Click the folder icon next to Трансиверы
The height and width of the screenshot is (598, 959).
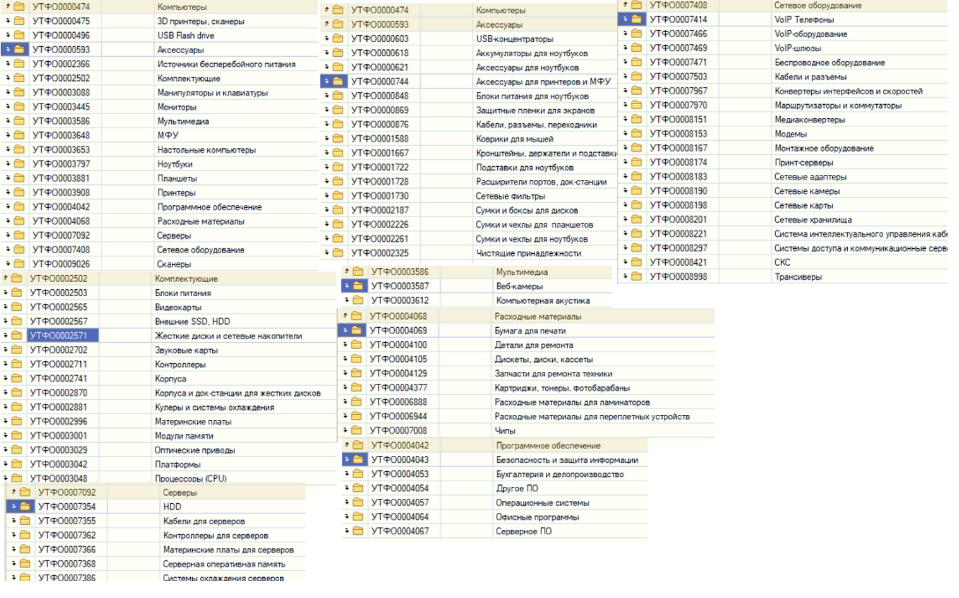click(x=636, y=277)
